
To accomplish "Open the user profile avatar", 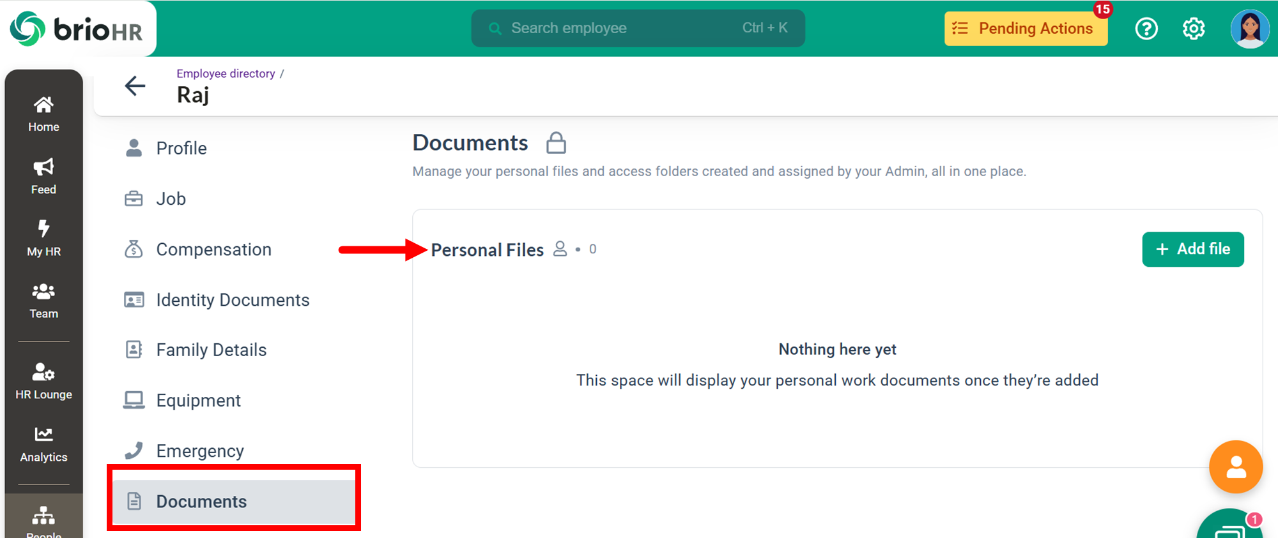I will click(1249, 29).
